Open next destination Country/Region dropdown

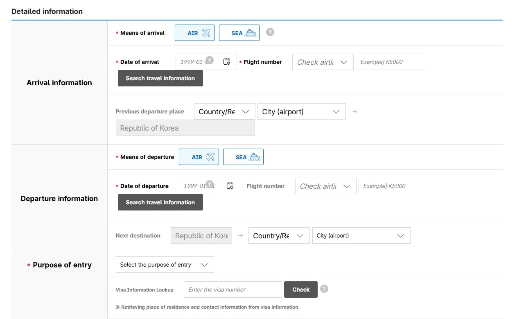pyautogui.click(x=279, y=235)
